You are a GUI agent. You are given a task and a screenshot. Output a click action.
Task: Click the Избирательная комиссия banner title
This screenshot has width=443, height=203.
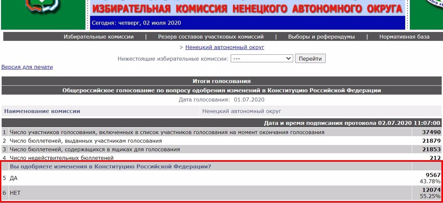click(x=247, y=8)
